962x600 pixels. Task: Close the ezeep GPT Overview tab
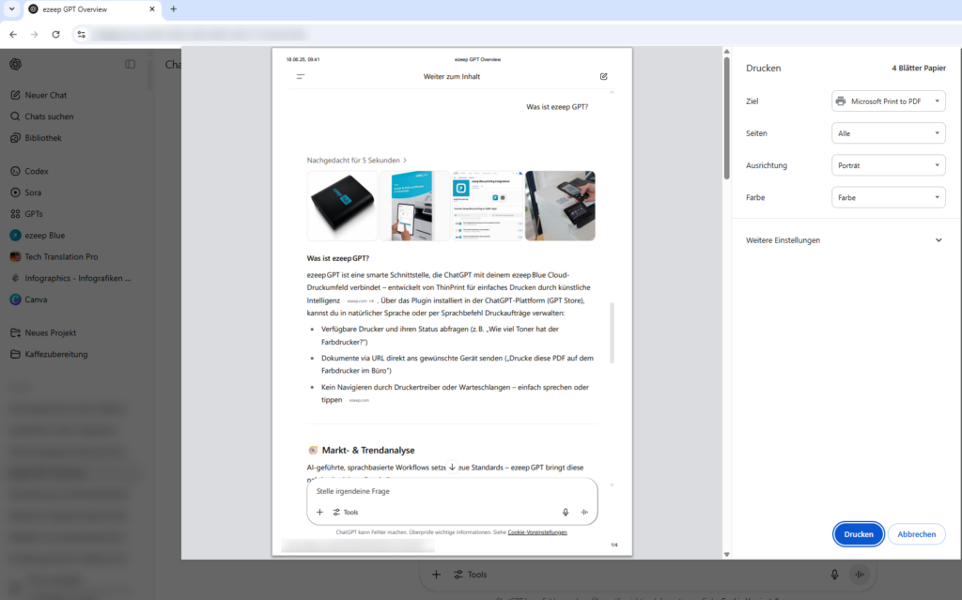(x=152, y=9)
